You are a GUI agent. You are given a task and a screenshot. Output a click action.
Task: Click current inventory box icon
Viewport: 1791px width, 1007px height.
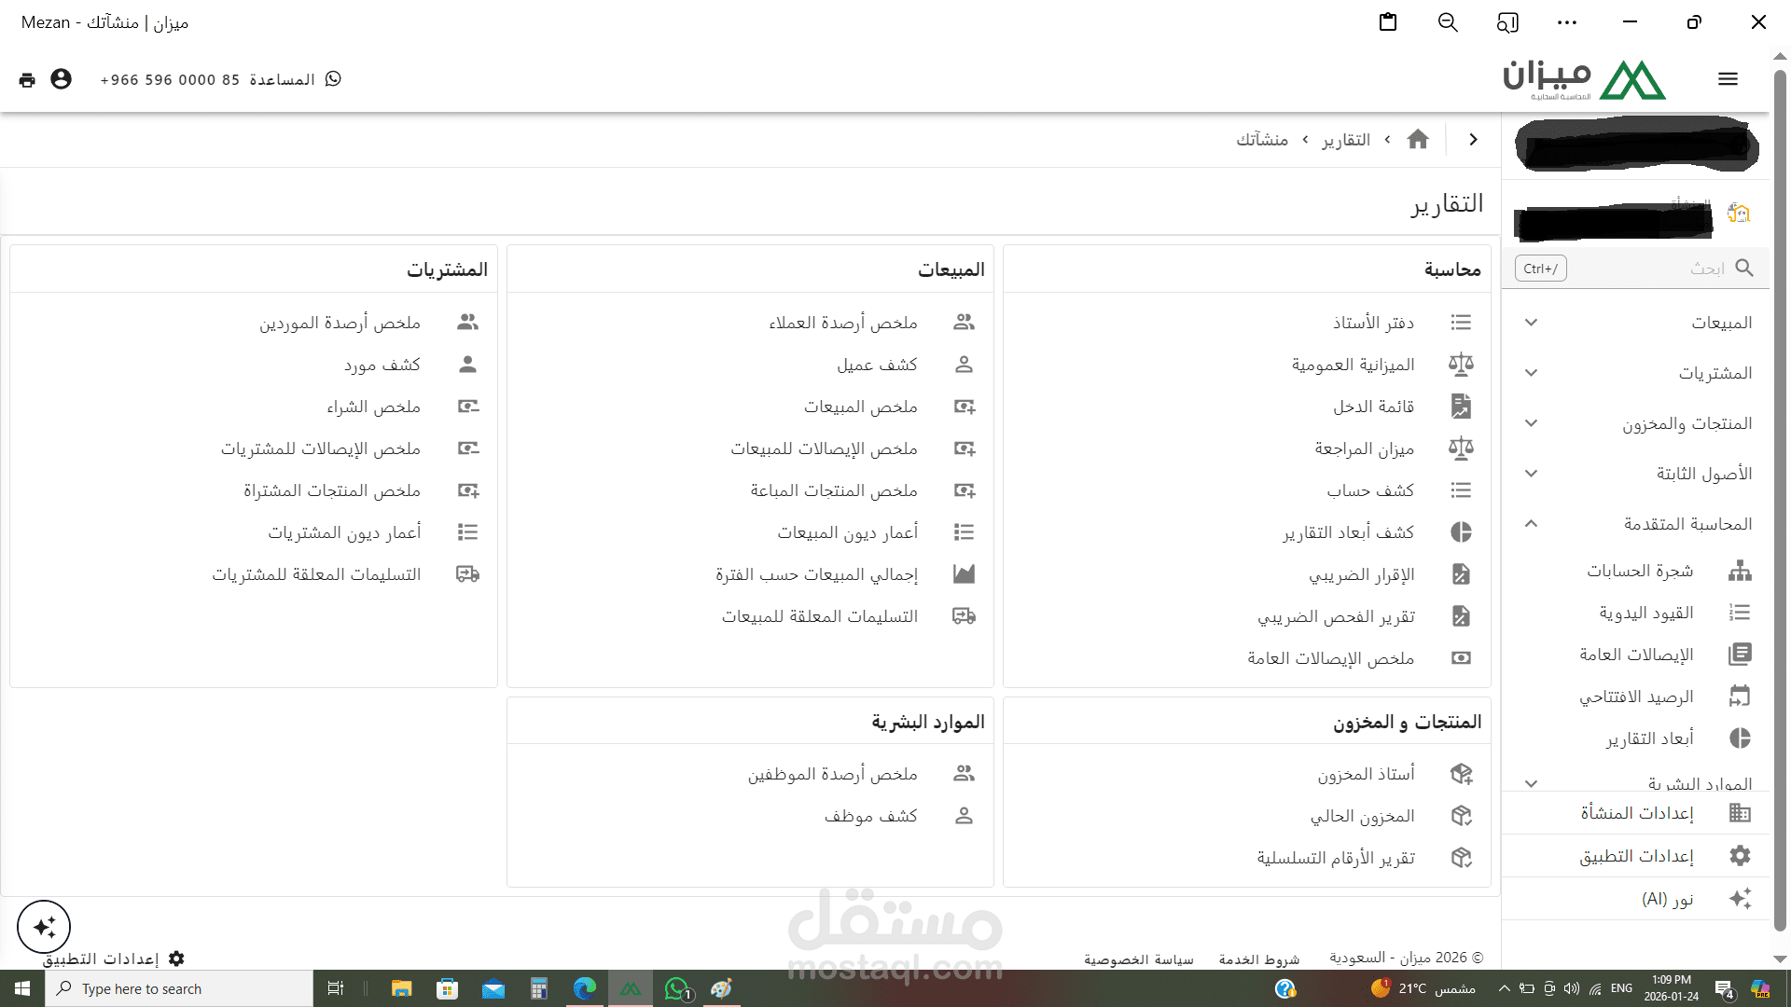coord(1461,816)
